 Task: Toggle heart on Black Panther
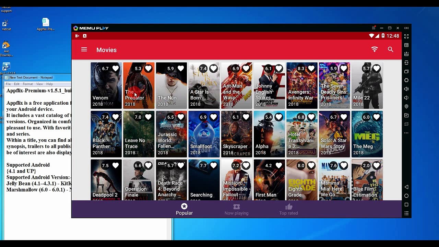(116, 117)
